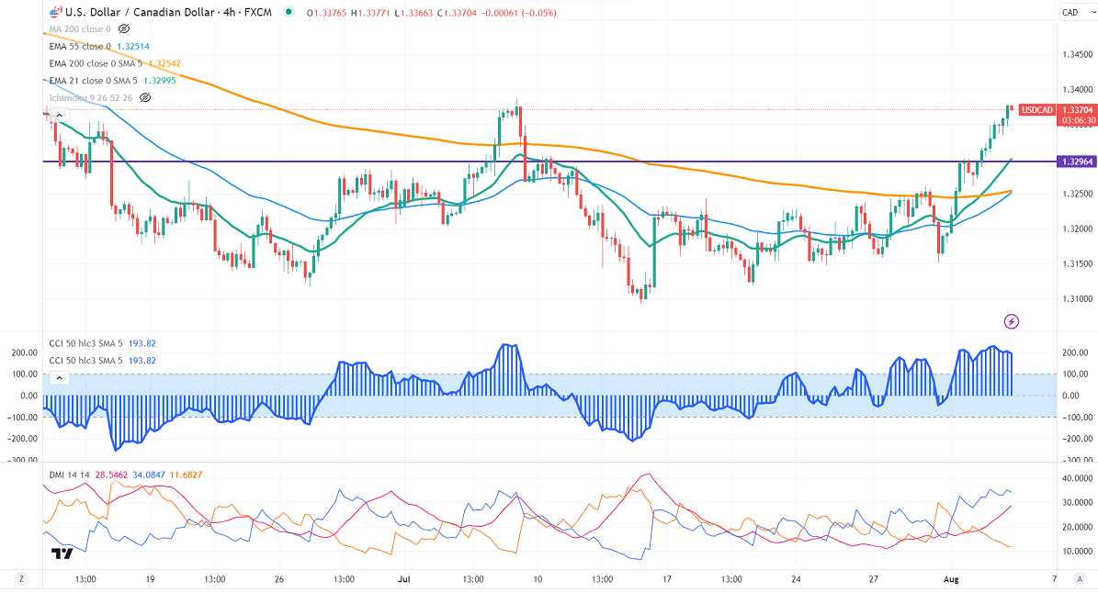
Task: Click the low price L1.33663
Action: (x=413, y=13)
